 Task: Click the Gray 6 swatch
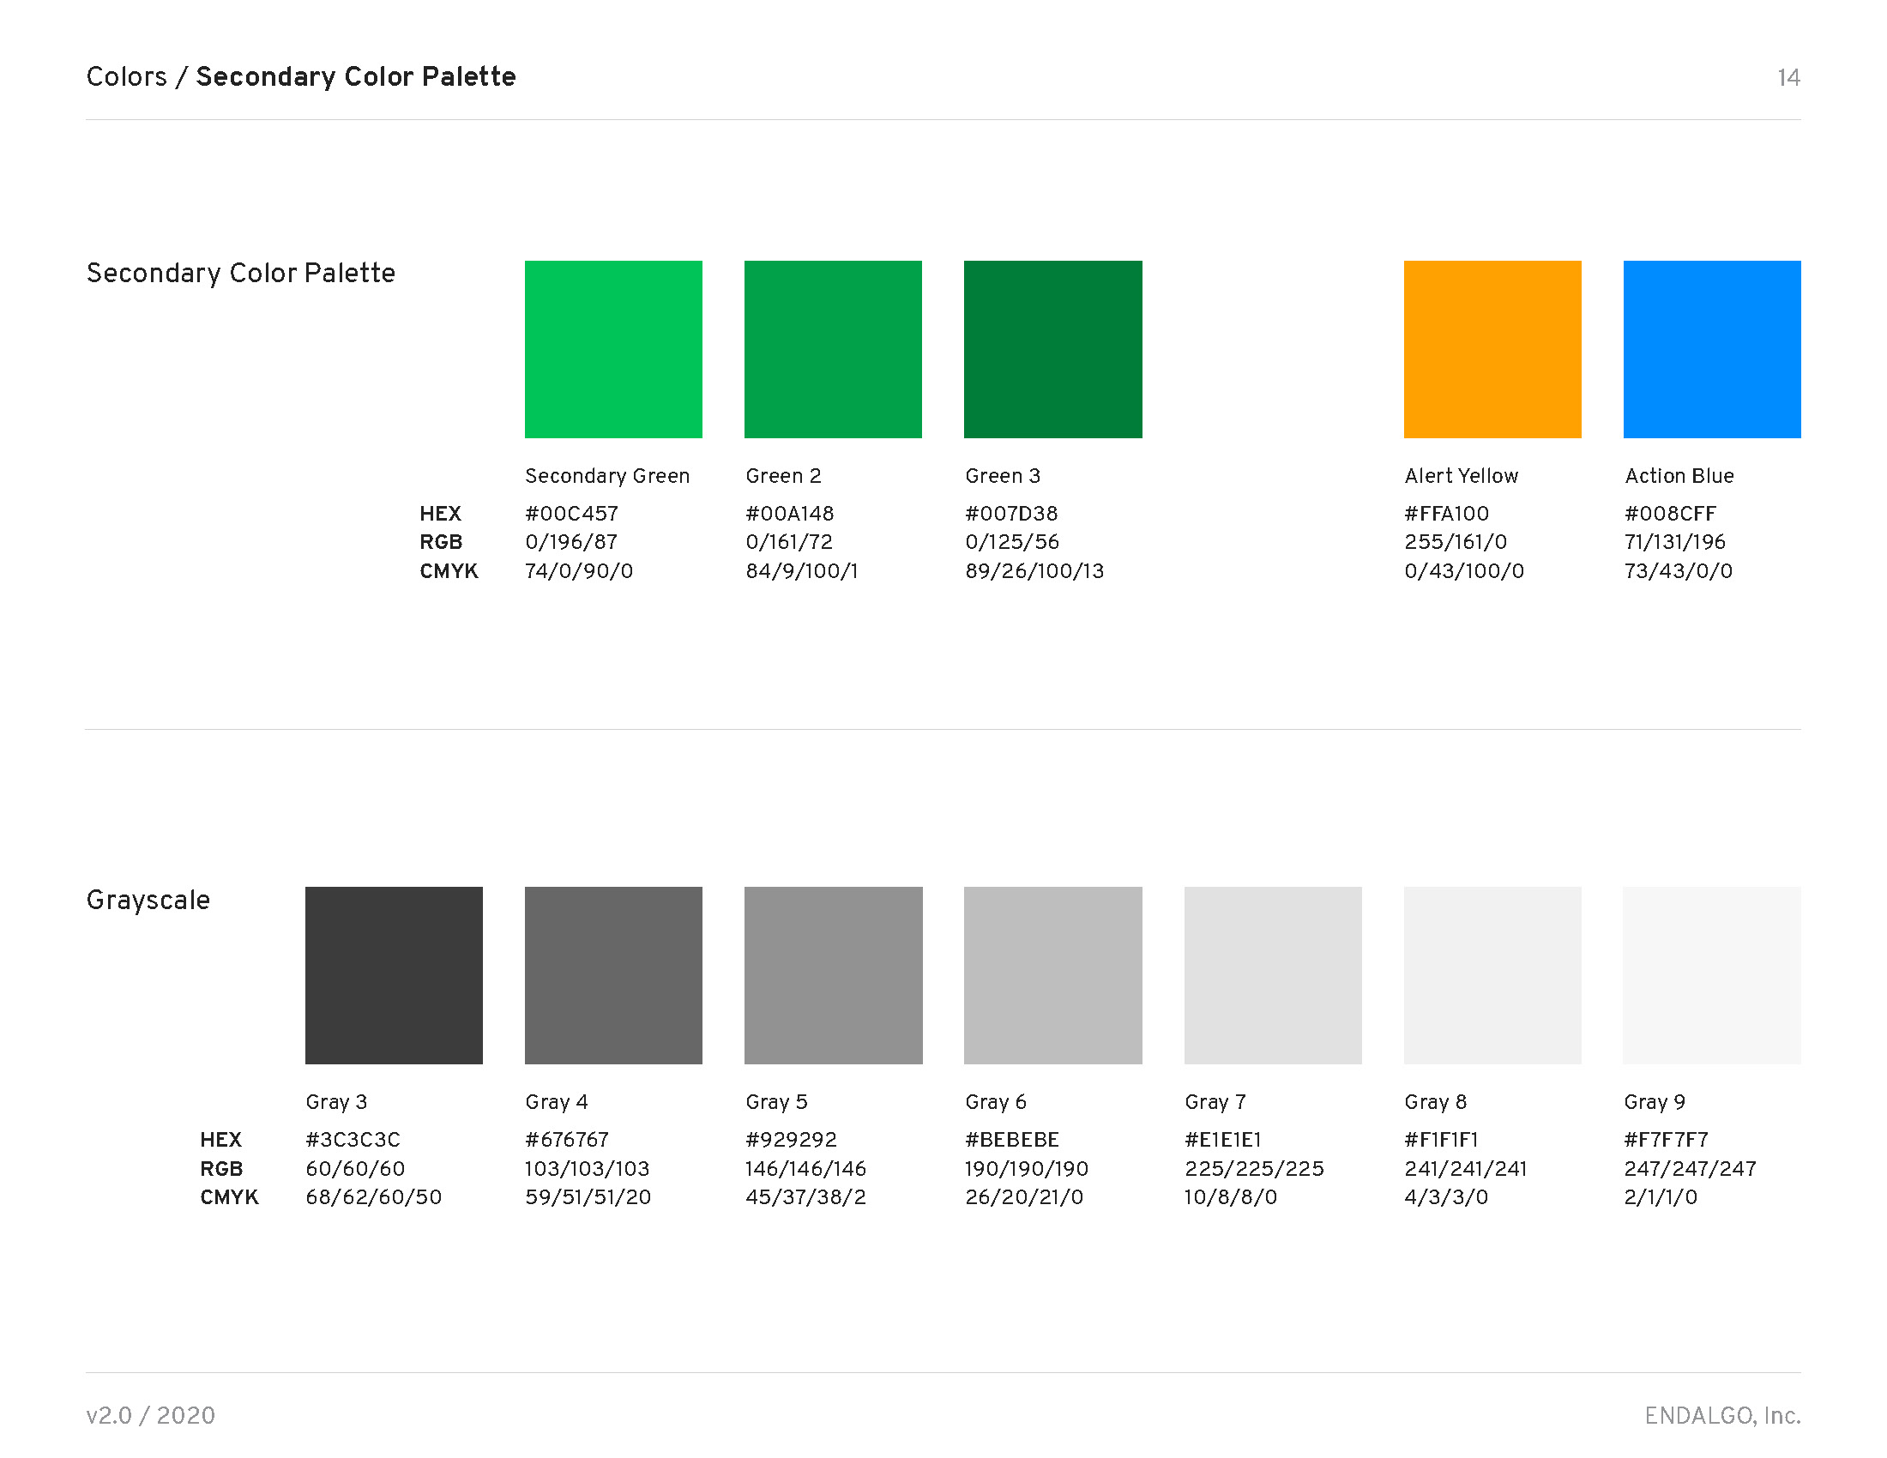(x=1052, y=974)
